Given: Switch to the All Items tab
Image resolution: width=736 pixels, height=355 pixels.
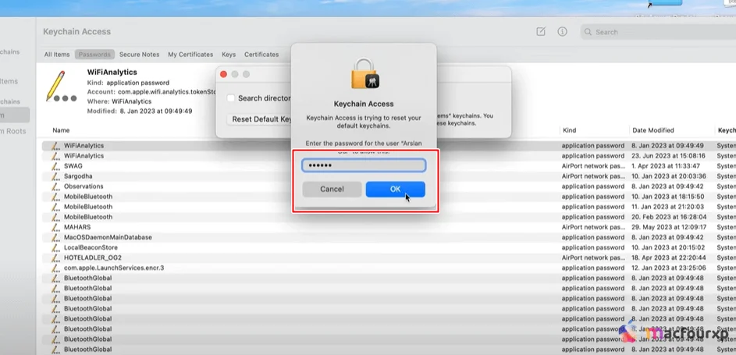Looking at the screenshot, I should pyautogui.click(x=57, y=55).
